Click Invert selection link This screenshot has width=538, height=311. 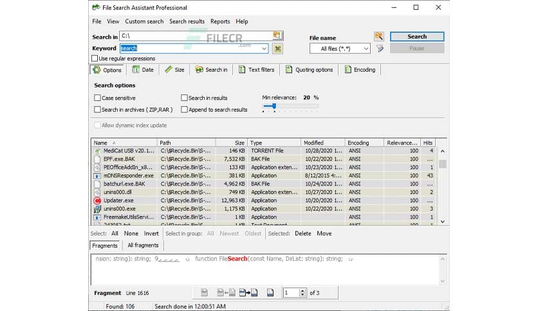[x=151, y=234]
